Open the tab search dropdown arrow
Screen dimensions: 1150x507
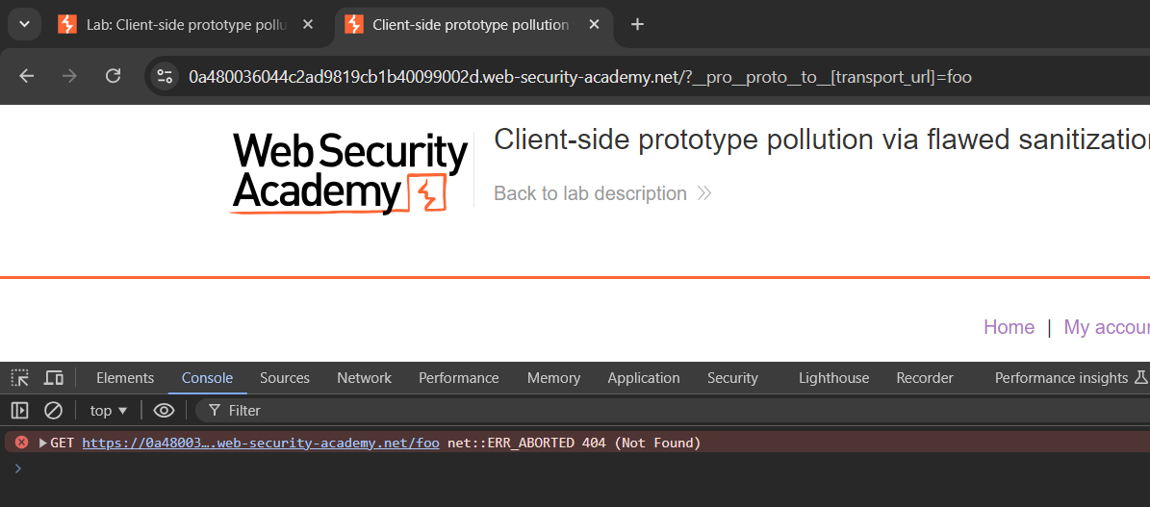pos(23,25)
